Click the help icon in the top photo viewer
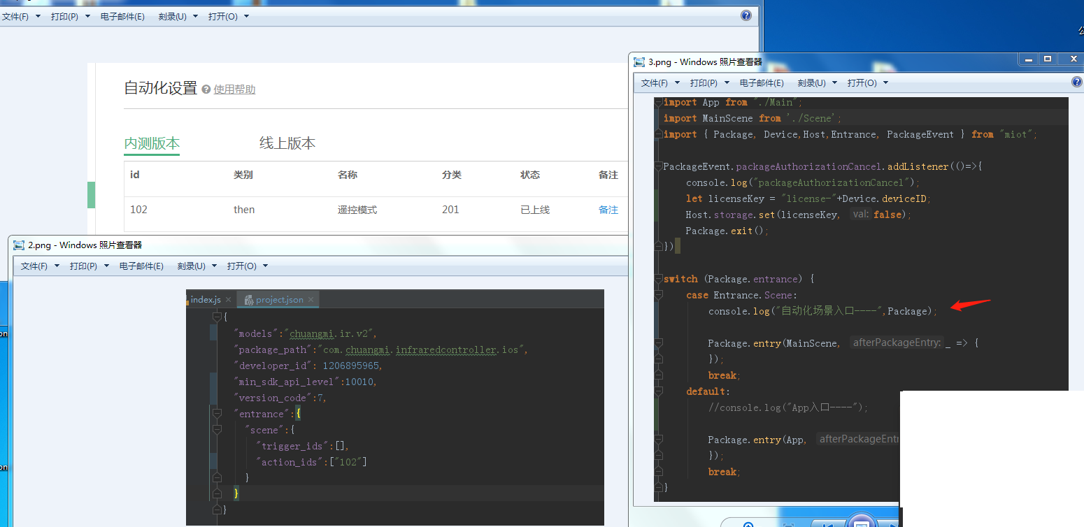Viewport: 1084px width, 527px height. [x=746, y=15]
